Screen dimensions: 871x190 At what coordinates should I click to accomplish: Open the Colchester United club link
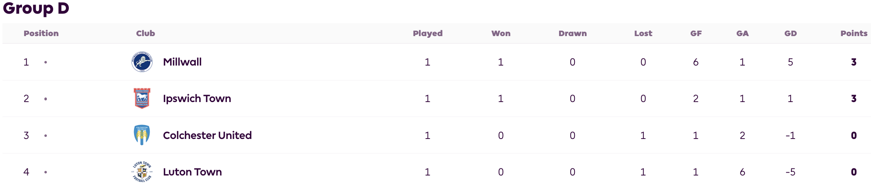pos(207,135)
